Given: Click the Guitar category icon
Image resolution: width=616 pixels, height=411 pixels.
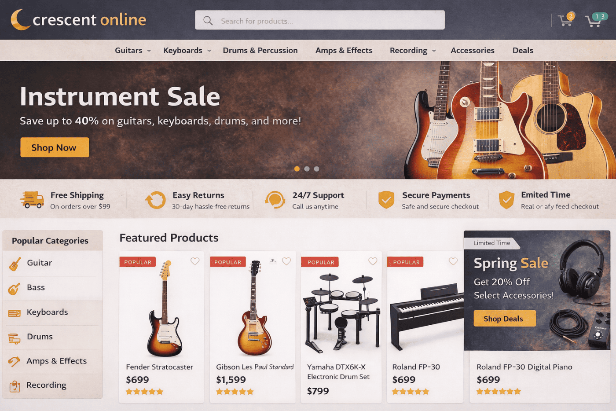Looking at the screenshot, I should pos(15,264).
